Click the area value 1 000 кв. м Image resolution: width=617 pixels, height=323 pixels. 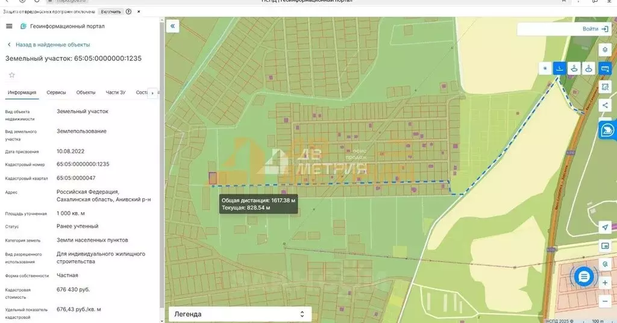[70, 213]
